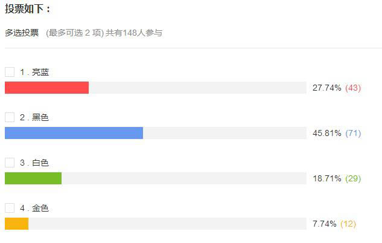382x243 pixels.
Task: Click the 投票如下 heading
Action: point(28,9)
